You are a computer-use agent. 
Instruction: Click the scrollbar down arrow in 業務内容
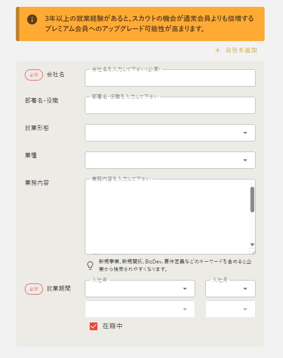pyautogui.click(x=253, y=245)
